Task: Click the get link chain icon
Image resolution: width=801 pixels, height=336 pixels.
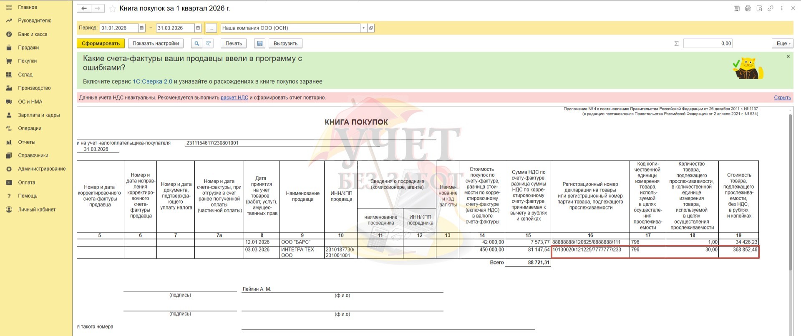Action: (771, 8)
